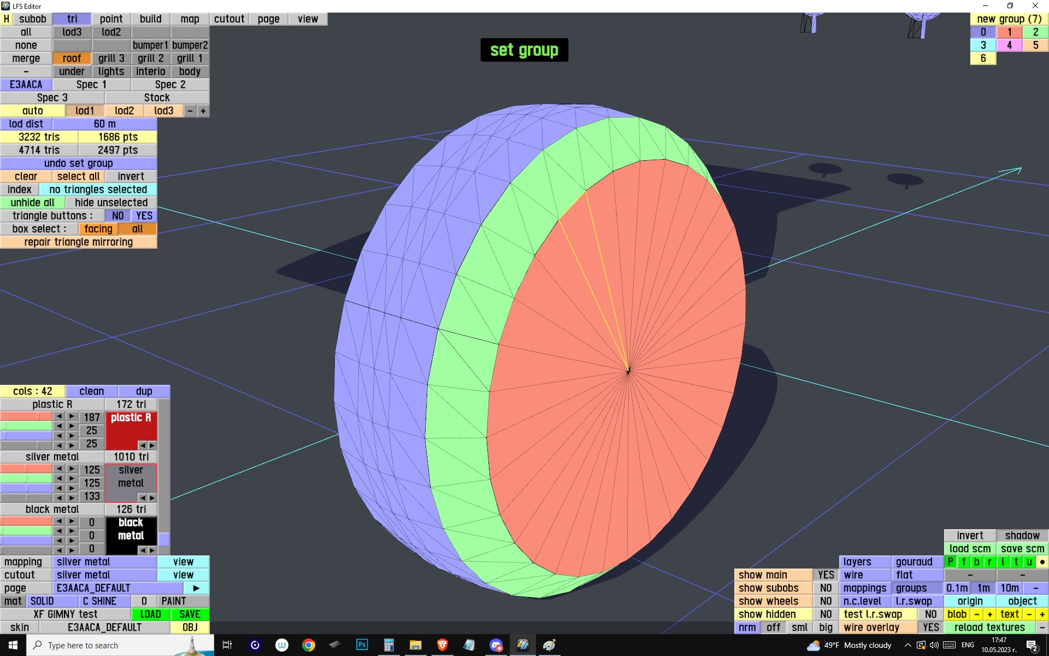Click the page selector arrow next to E3AACA_DEFAULT
Viewport: 1049px width, 656px height.
pos(196,588)
